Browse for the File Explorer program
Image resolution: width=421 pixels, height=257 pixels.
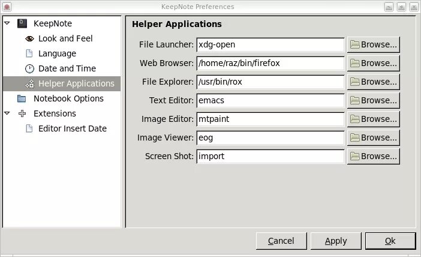374,82
